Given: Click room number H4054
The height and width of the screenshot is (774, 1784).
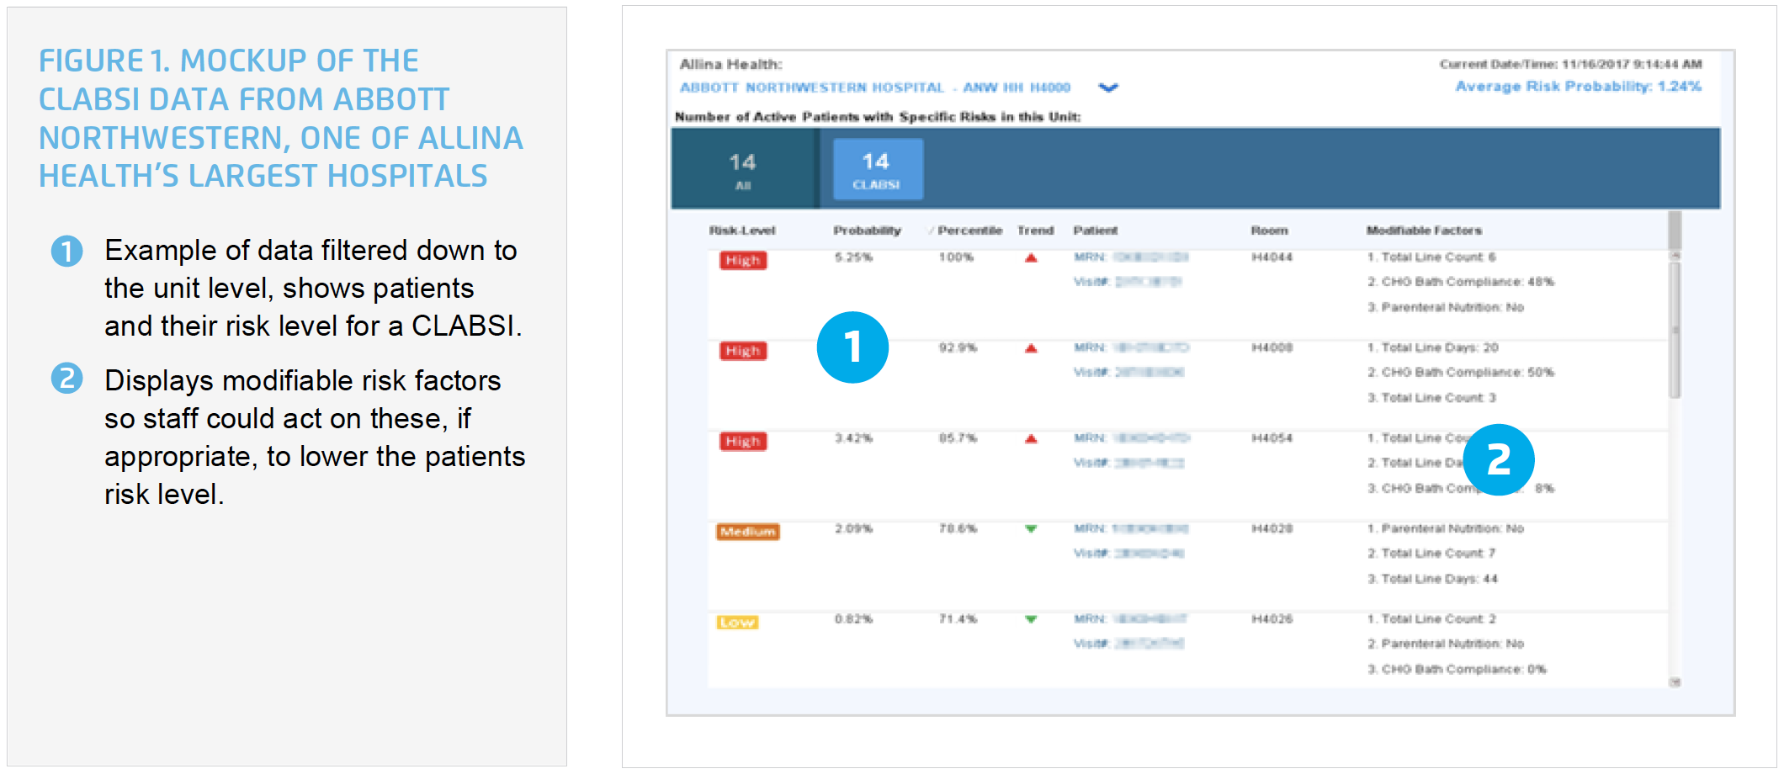Looking at the screenshot, I should (x=1272, y=438).
